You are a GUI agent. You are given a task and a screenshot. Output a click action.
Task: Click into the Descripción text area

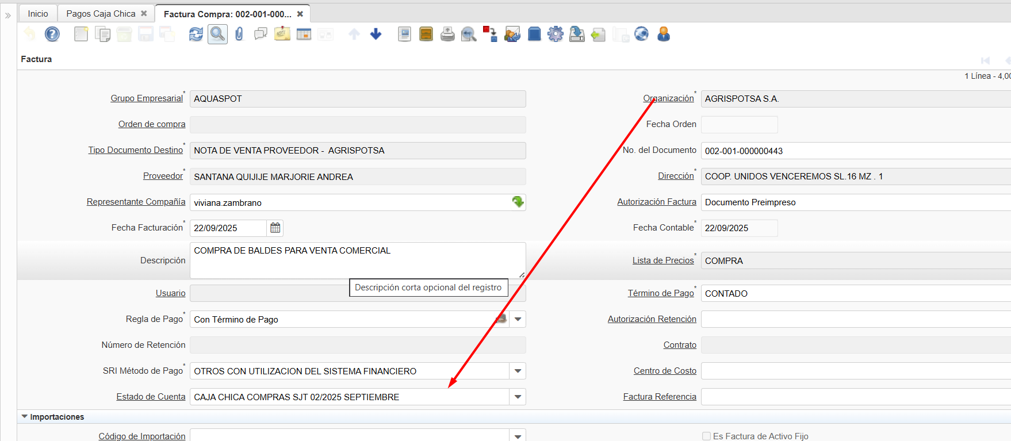pyautogui.click(x=357, y=260)
